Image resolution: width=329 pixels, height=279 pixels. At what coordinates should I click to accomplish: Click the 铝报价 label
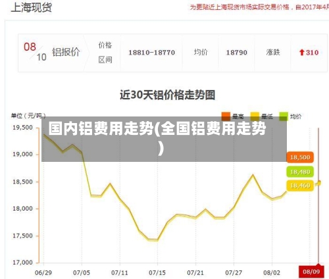pos(66,52)
